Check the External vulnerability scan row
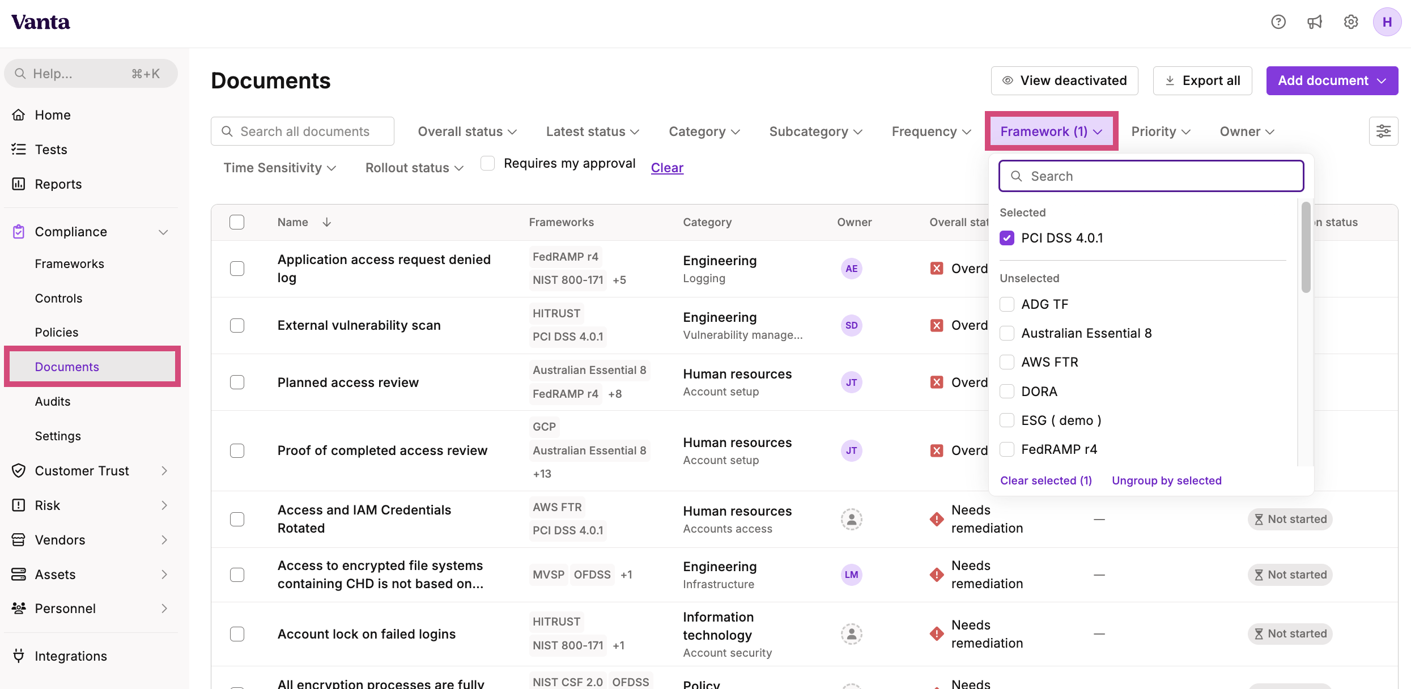The image size is (1411, 689). [237, 325]
